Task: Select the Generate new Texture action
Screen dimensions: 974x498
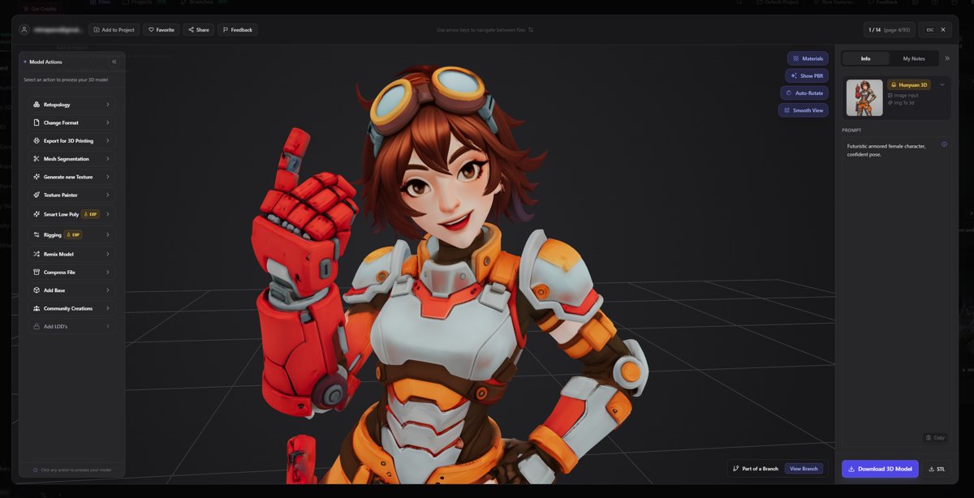Action: (71, 176)
